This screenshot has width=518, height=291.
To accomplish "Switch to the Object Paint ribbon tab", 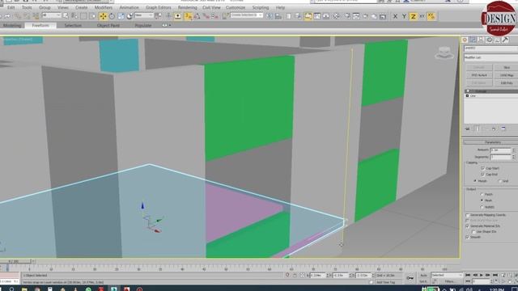I will (108, 25).
